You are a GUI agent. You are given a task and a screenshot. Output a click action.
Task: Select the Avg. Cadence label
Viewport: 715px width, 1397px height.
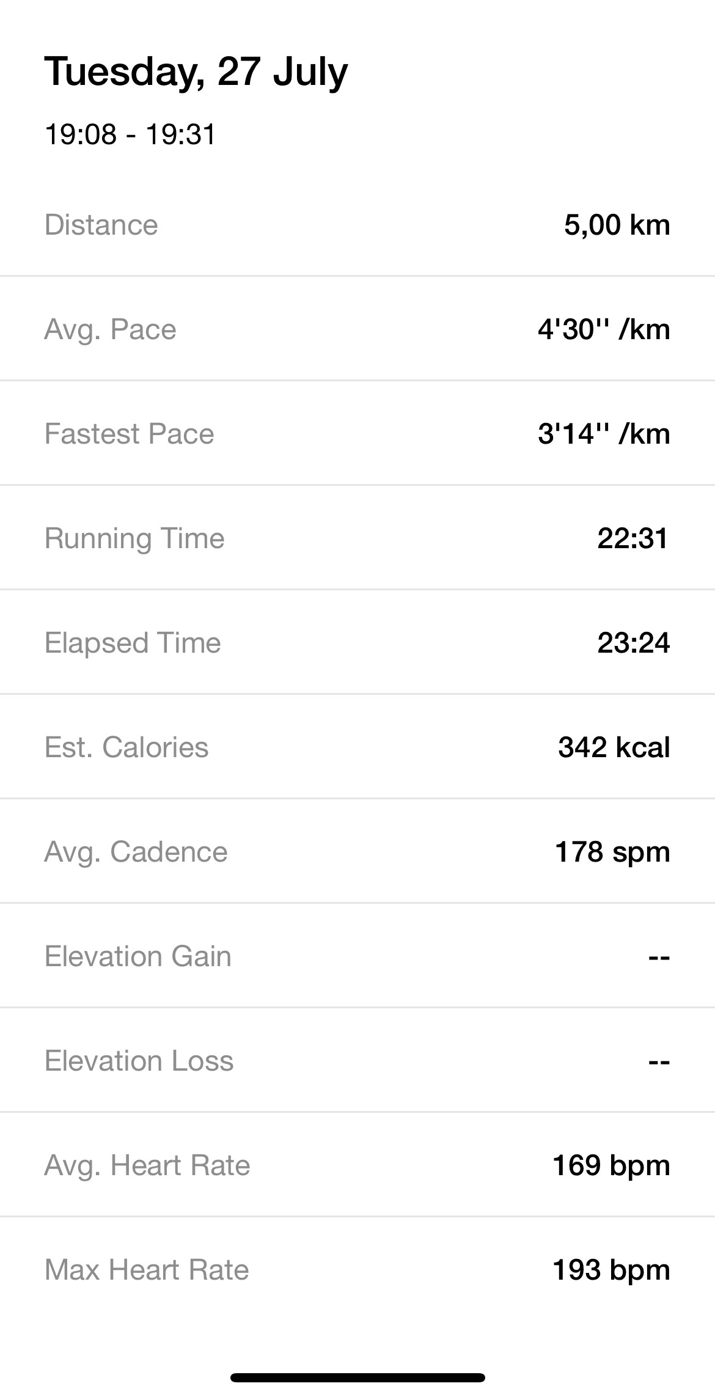(x=136, y=852)
